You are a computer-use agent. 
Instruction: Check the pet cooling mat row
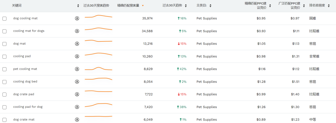click(x=4, y=69)
